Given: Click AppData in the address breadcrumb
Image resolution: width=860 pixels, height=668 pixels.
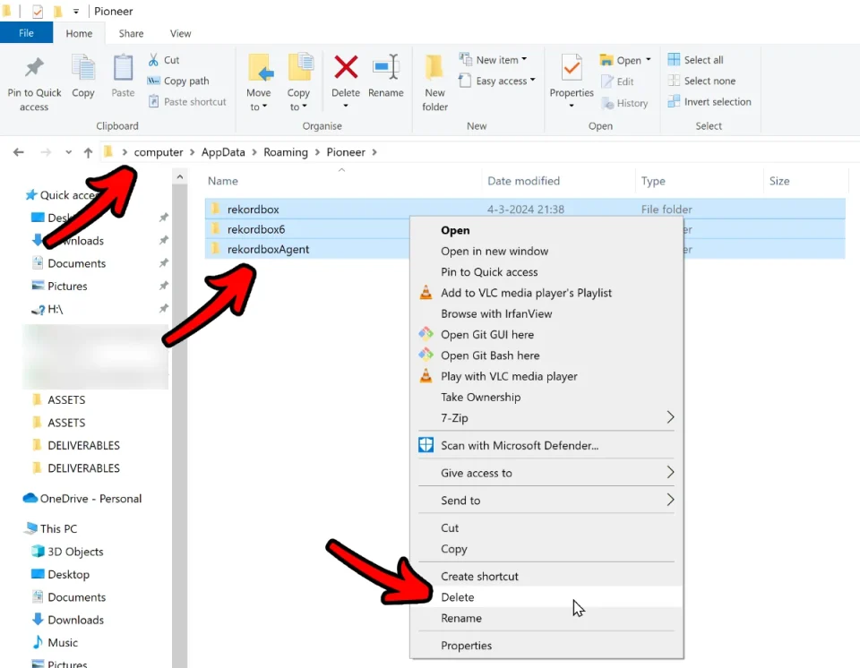Looking at the screenshot, I should (x=223, y=152).
